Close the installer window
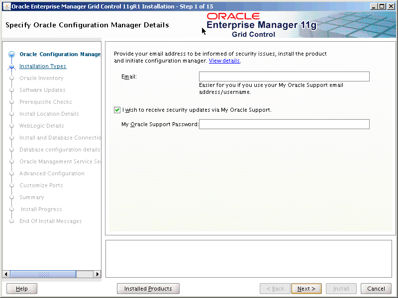The image size is (398, 298). [x=391, y=6]
